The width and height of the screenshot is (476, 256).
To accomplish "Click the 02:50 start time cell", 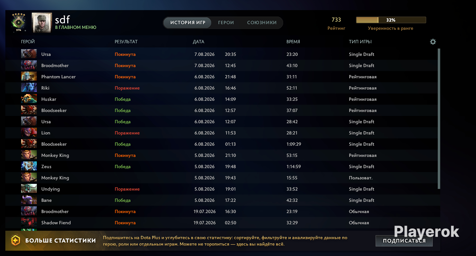I will 231,223.
